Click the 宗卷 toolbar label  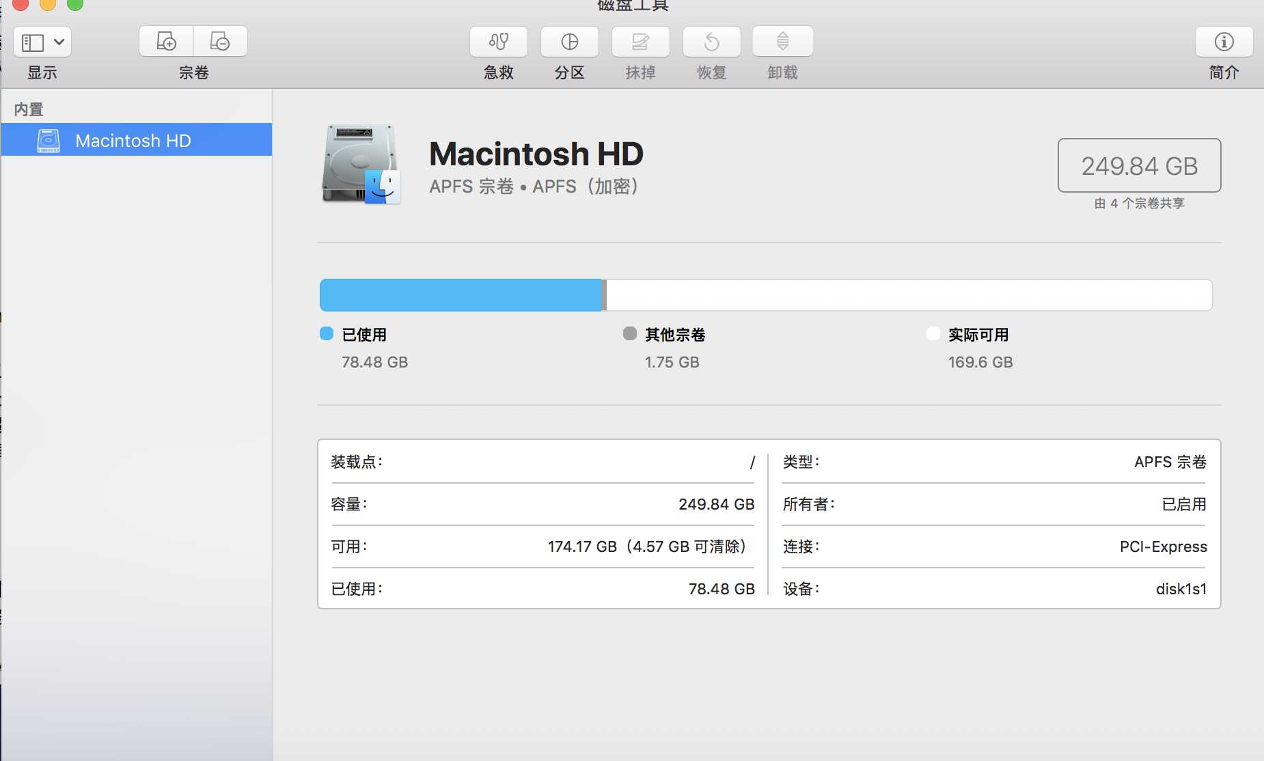[194, 72]
